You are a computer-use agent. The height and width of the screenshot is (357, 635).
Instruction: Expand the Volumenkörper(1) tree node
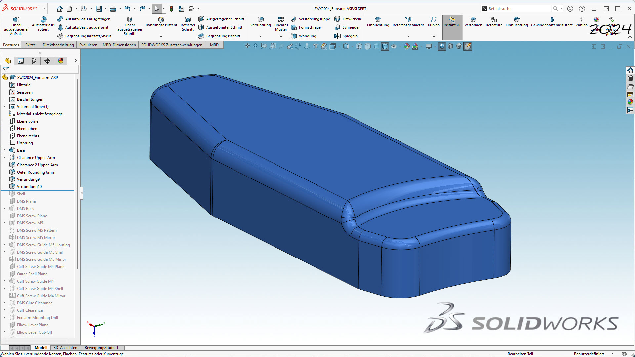(x=4, y=107)
